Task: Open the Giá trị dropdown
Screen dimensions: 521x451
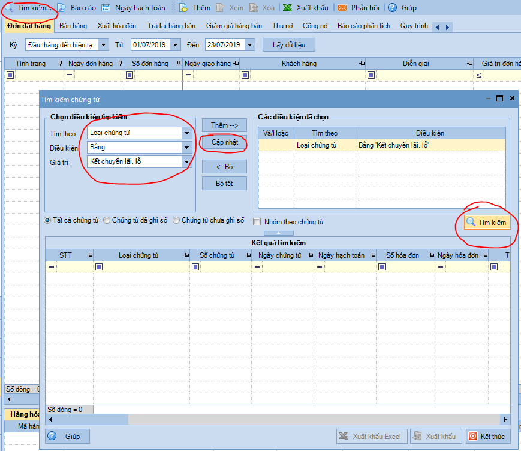Action: pos(186,161)
